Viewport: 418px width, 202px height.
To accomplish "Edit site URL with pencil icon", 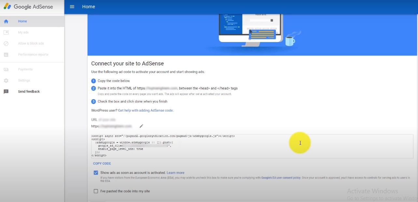I will point(141,126).
